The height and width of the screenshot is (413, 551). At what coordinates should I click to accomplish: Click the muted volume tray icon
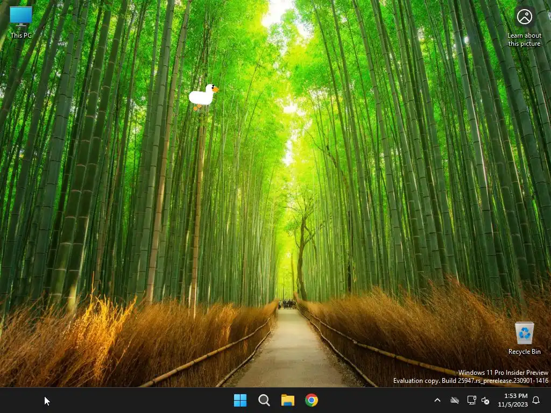pos(485,400)
